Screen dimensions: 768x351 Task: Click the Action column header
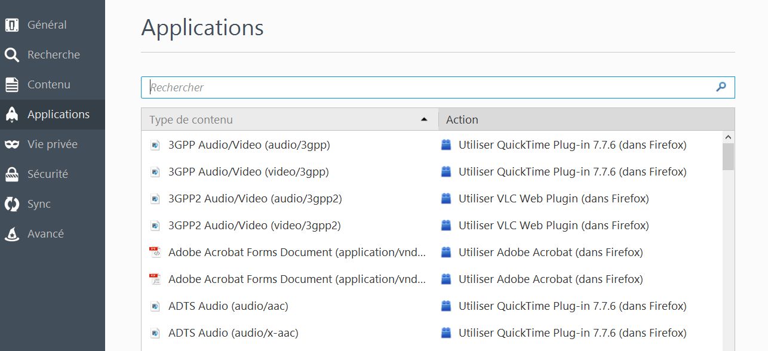(x=585, y=119)
